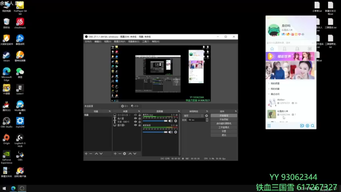The width and height of the screenshot is (341, 192).
Task: Adjust the Desktop Audio volume slider
Action: tap(155, 132)
